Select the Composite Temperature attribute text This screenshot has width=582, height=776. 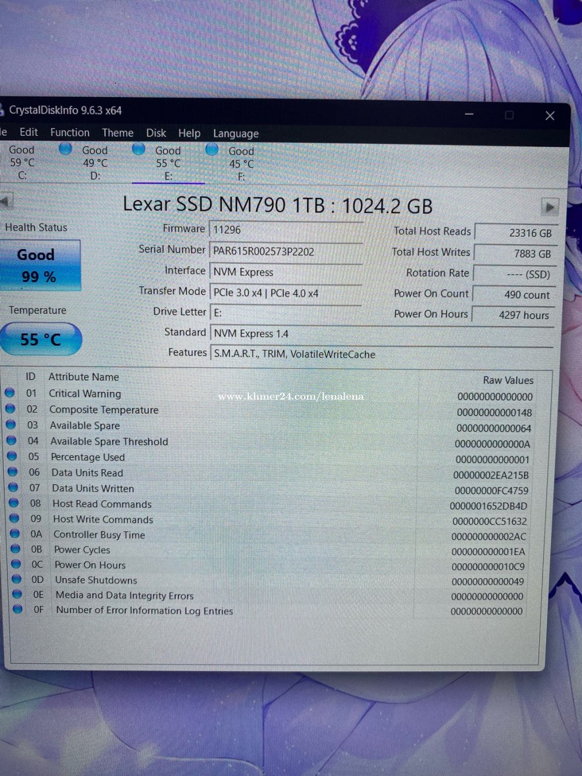[104, 410]
